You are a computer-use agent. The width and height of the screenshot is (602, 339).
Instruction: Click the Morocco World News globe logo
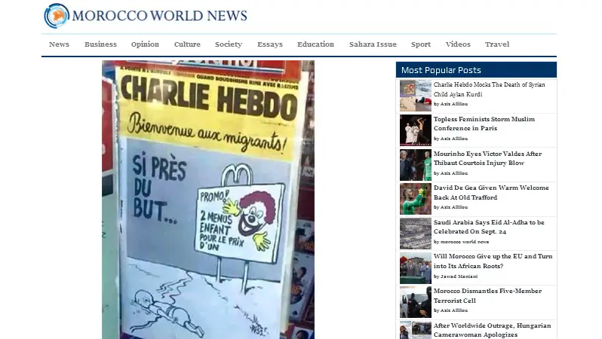click(57, 16)
